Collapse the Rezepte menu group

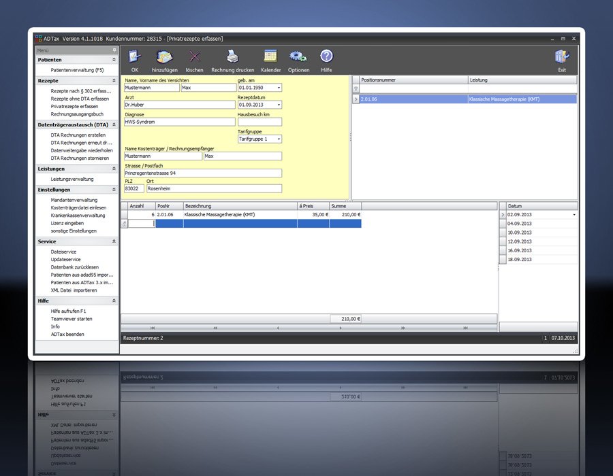pyautogui.click(x=114, y=80)
